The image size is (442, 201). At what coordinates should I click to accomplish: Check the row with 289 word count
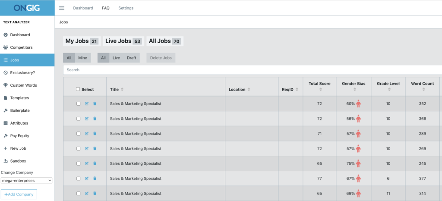click(x=79, y=133)
